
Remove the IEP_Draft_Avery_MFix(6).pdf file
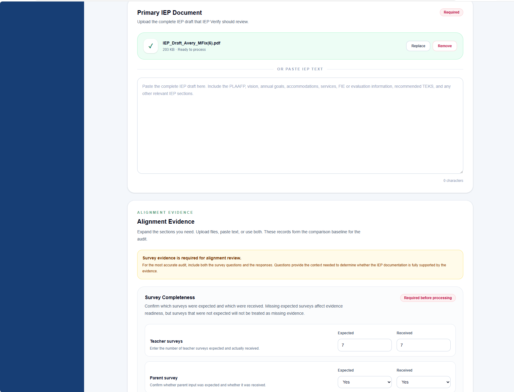click(445, 46)
